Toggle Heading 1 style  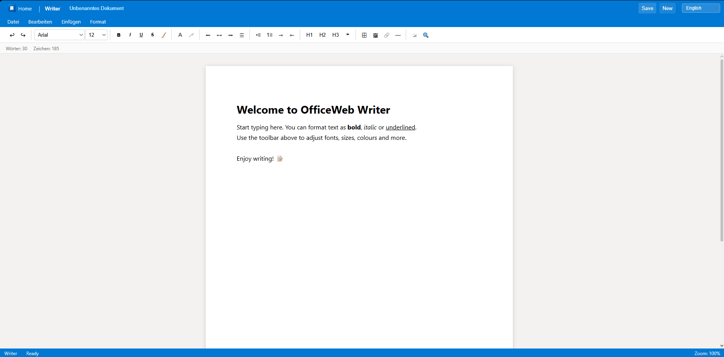[309, 35]
